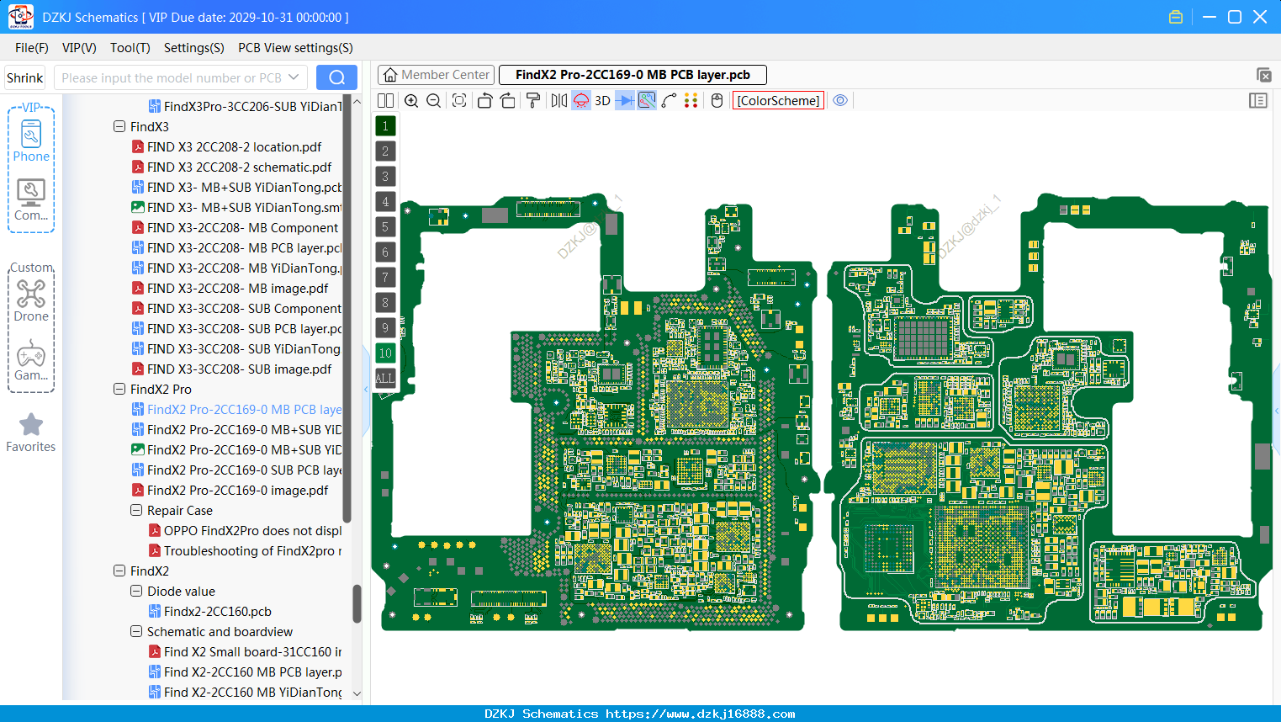Viewport: 1281px width, 722px height.
Task: Open Findx2-2CC160.pcb file
Action: 217,611
